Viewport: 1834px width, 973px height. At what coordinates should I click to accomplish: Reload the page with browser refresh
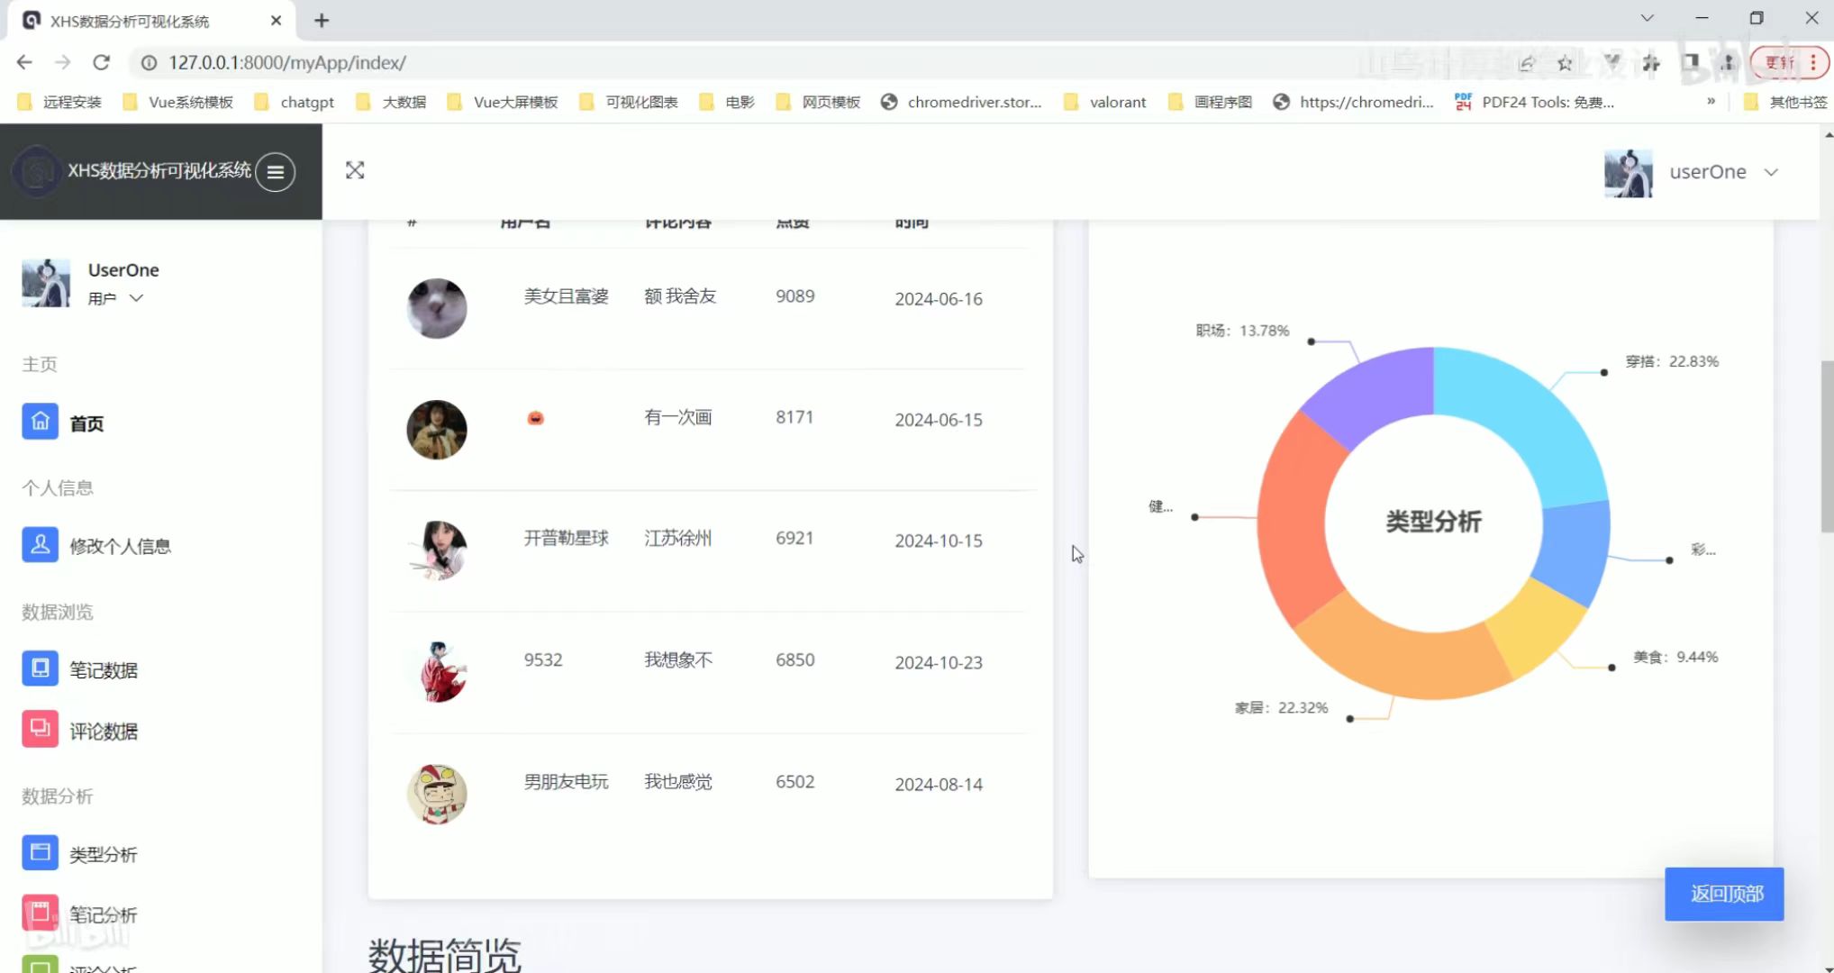[101, 62]
